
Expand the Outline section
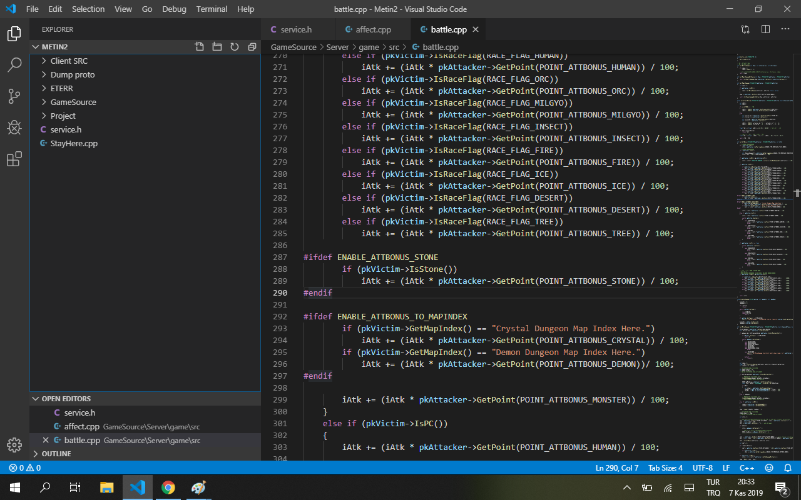click(x=145, y=454)
